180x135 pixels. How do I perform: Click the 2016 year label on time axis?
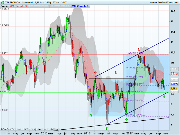87,133
